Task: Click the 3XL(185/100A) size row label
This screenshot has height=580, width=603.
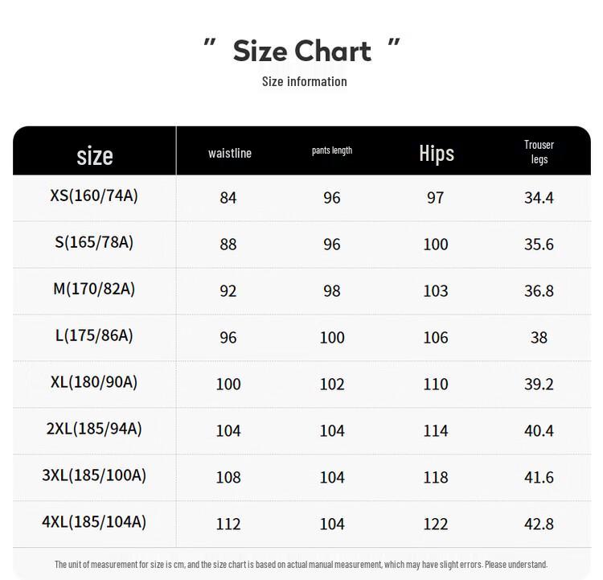Action: [x=94, y=475]
